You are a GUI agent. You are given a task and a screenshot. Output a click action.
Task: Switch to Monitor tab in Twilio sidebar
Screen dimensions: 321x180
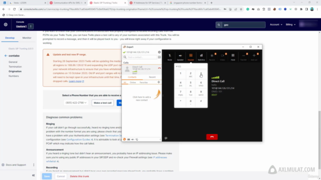pos(27,38)
